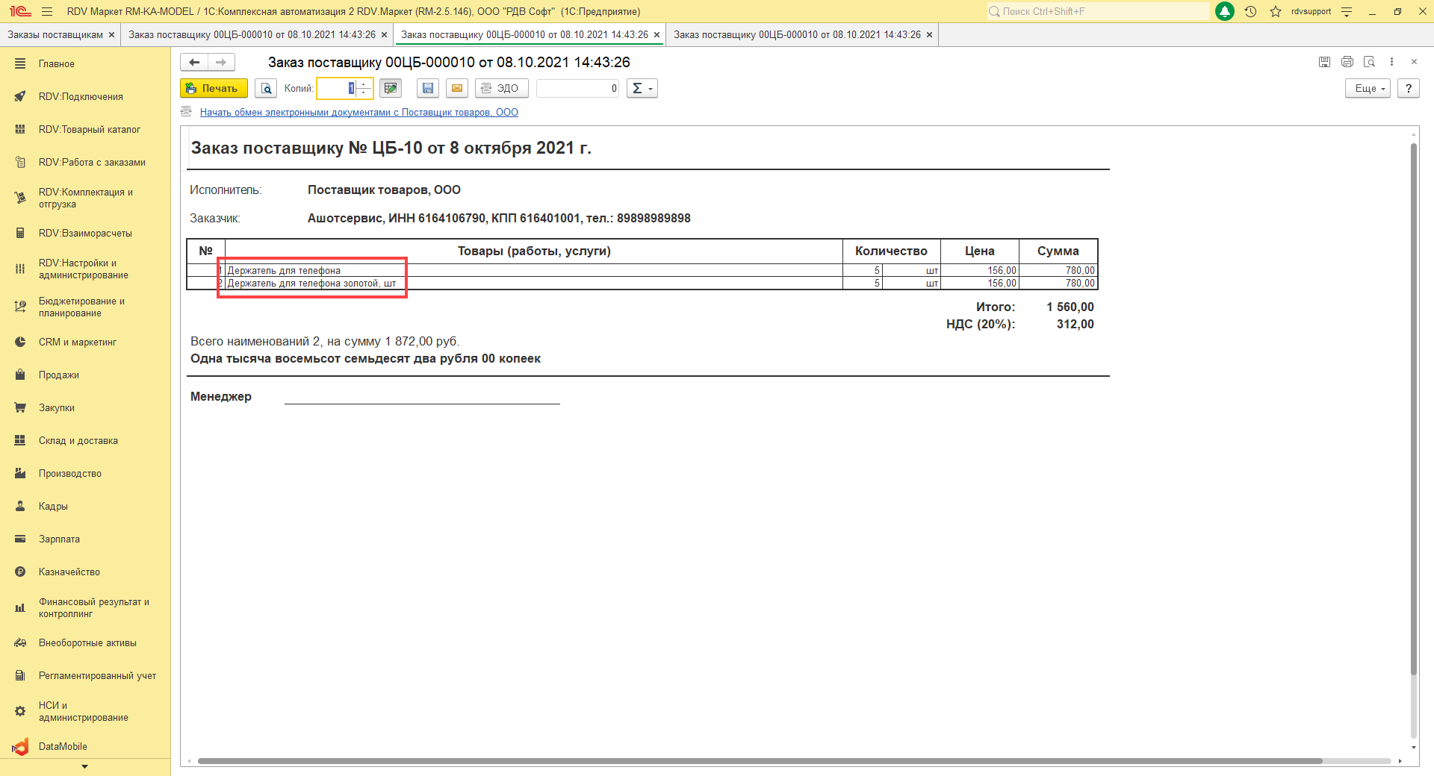Increase copies count with the up stepper arrow

click(364, 84)
